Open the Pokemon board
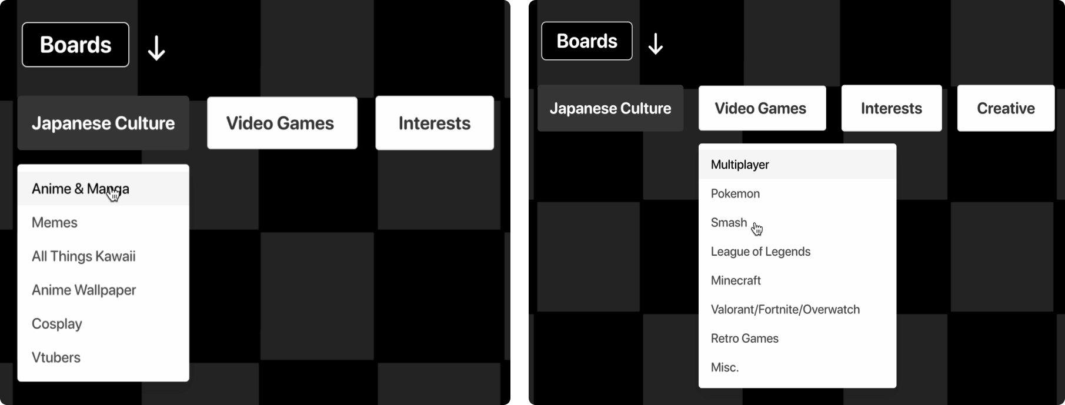1065x405 pixels. [735, 193]
